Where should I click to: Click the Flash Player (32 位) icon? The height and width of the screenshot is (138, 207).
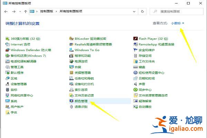click(x=136, y=39)
